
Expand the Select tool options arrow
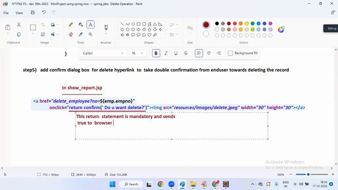(x=33, y=34)
